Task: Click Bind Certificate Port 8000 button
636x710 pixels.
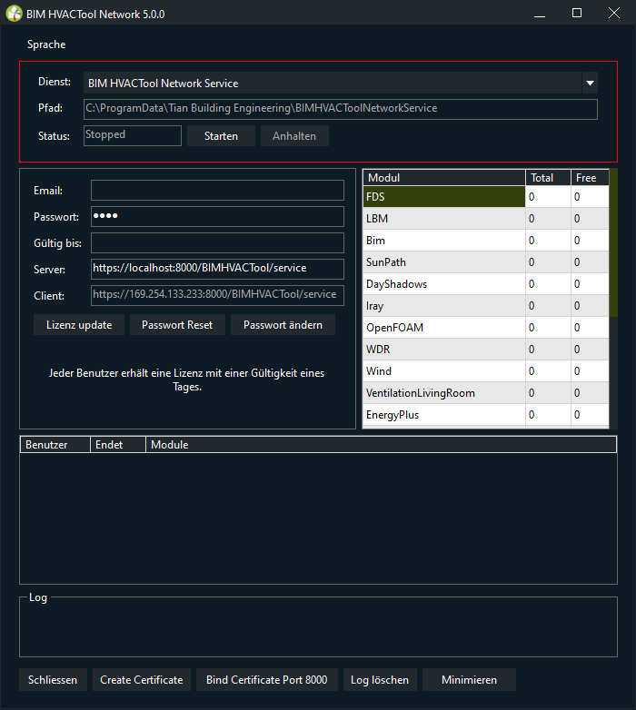Action: click(x=267, y=680)
